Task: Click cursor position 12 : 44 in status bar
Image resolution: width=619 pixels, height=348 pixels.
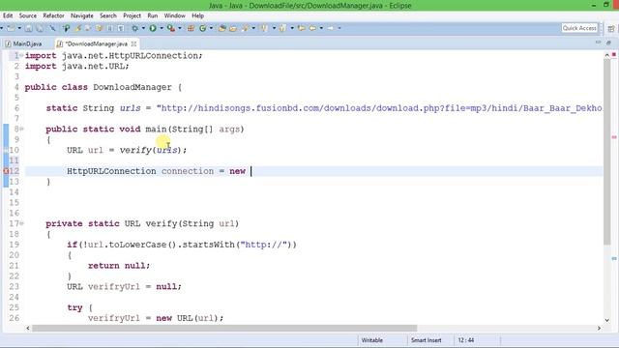Action: [466, 340]
